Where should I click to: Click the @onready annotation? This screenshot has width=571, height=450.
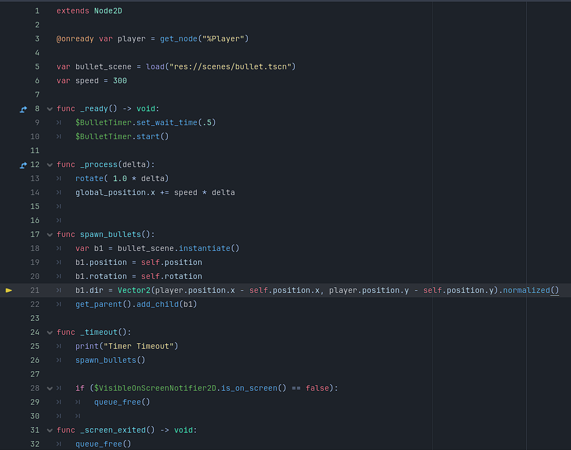pos(75,39)
